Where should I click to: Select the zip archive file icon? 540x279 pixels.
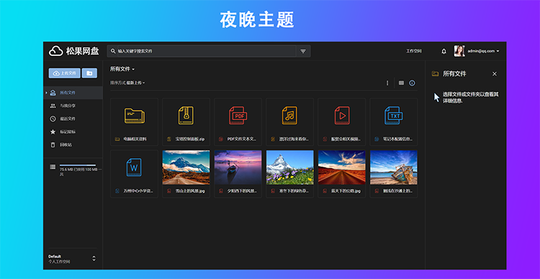pos(186,116)
